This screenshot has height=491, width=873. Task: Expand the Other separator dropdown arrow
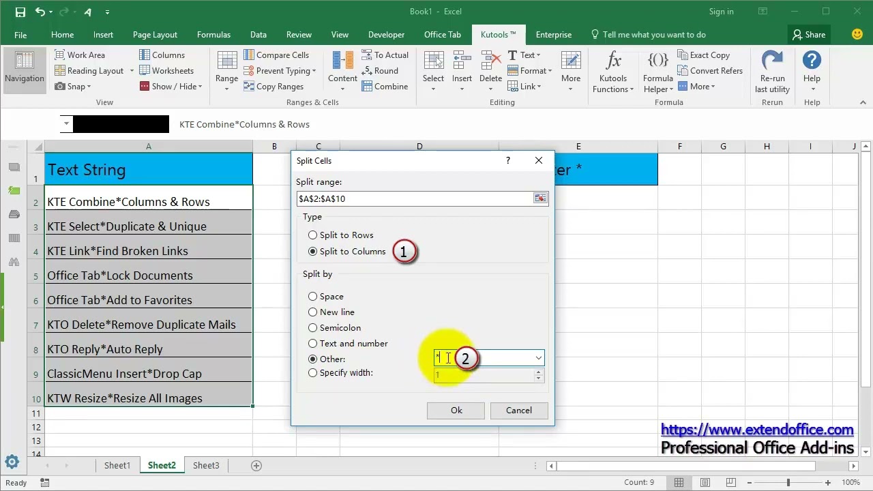tap(538, 358)
